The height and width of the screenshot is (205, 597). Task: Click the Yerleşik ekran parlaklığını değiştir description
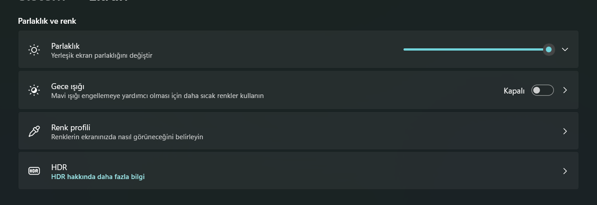tap(102, 56)
